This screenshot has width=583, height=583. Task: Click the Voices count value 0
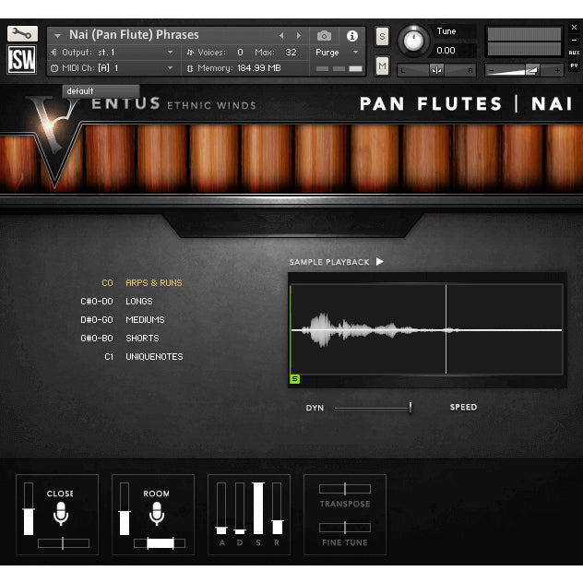[240, 53]
